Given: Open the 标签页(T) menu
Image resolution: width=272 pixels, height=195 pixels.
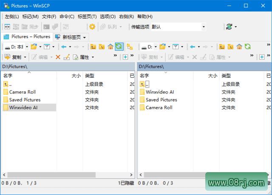Looking at the screenshot, I should pyautogui.click(x=87, y=16).
